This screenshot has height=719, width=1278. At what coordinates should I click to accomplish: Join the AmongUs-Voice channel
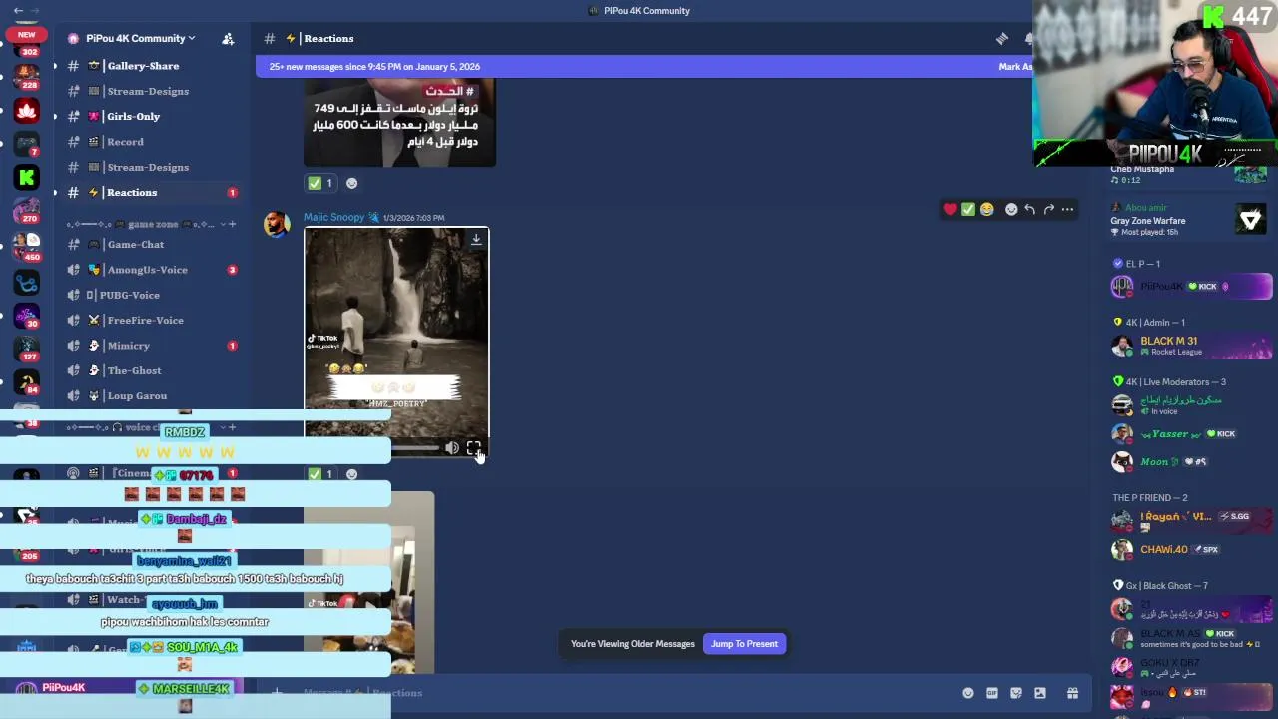(147, 270)
